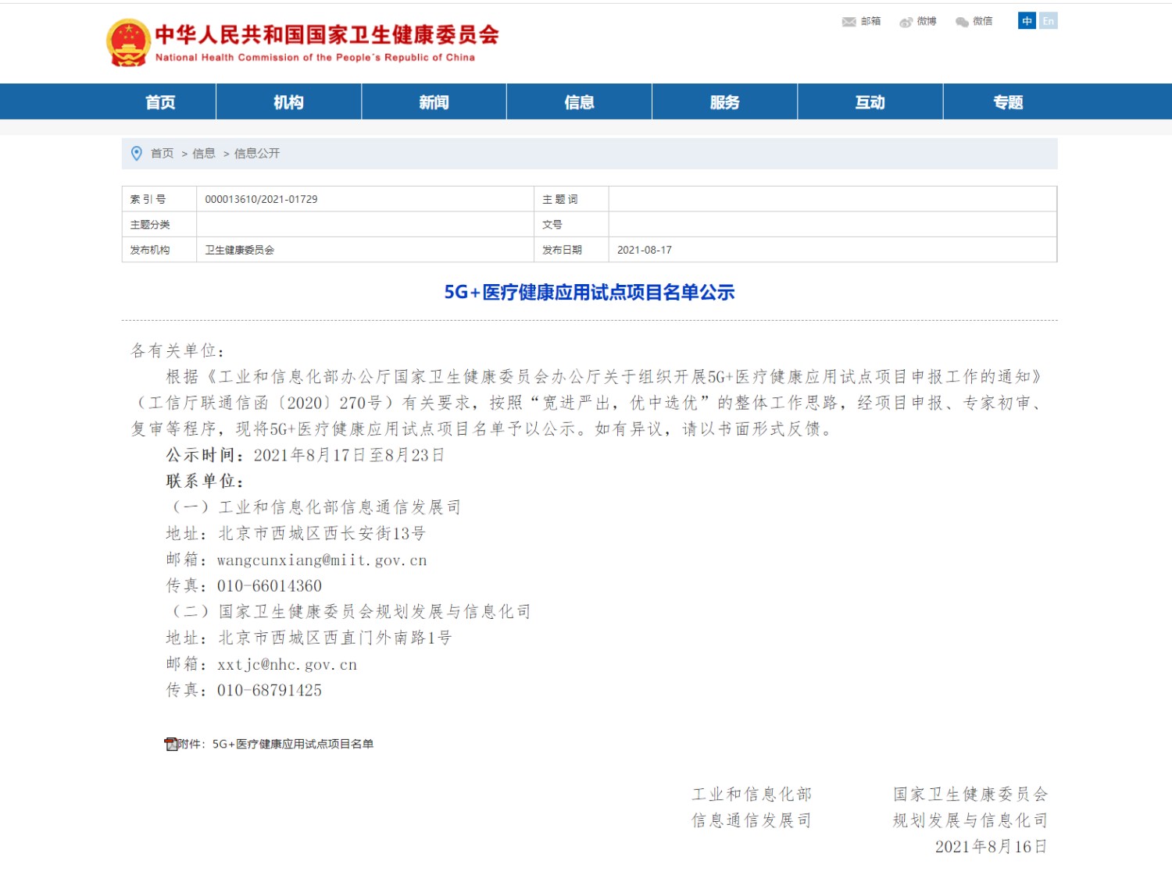Image resolution: width=1172 pixels, height=871 pixels.
Task: Click the article title 5G+医疗健康应用试点项目名单公示
Action: (589, 293)
